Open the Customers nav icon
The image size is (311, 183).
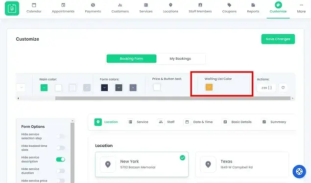120,5
